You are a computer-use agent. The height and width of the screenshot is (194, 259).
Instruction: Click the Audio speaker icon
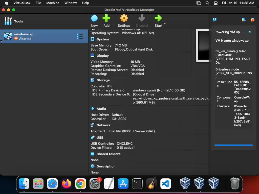[93, 109]
